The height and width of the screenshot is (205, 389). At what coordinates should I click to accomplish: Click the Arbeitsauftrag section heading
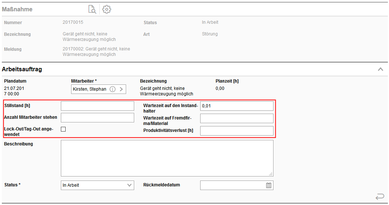click(22, 69)
